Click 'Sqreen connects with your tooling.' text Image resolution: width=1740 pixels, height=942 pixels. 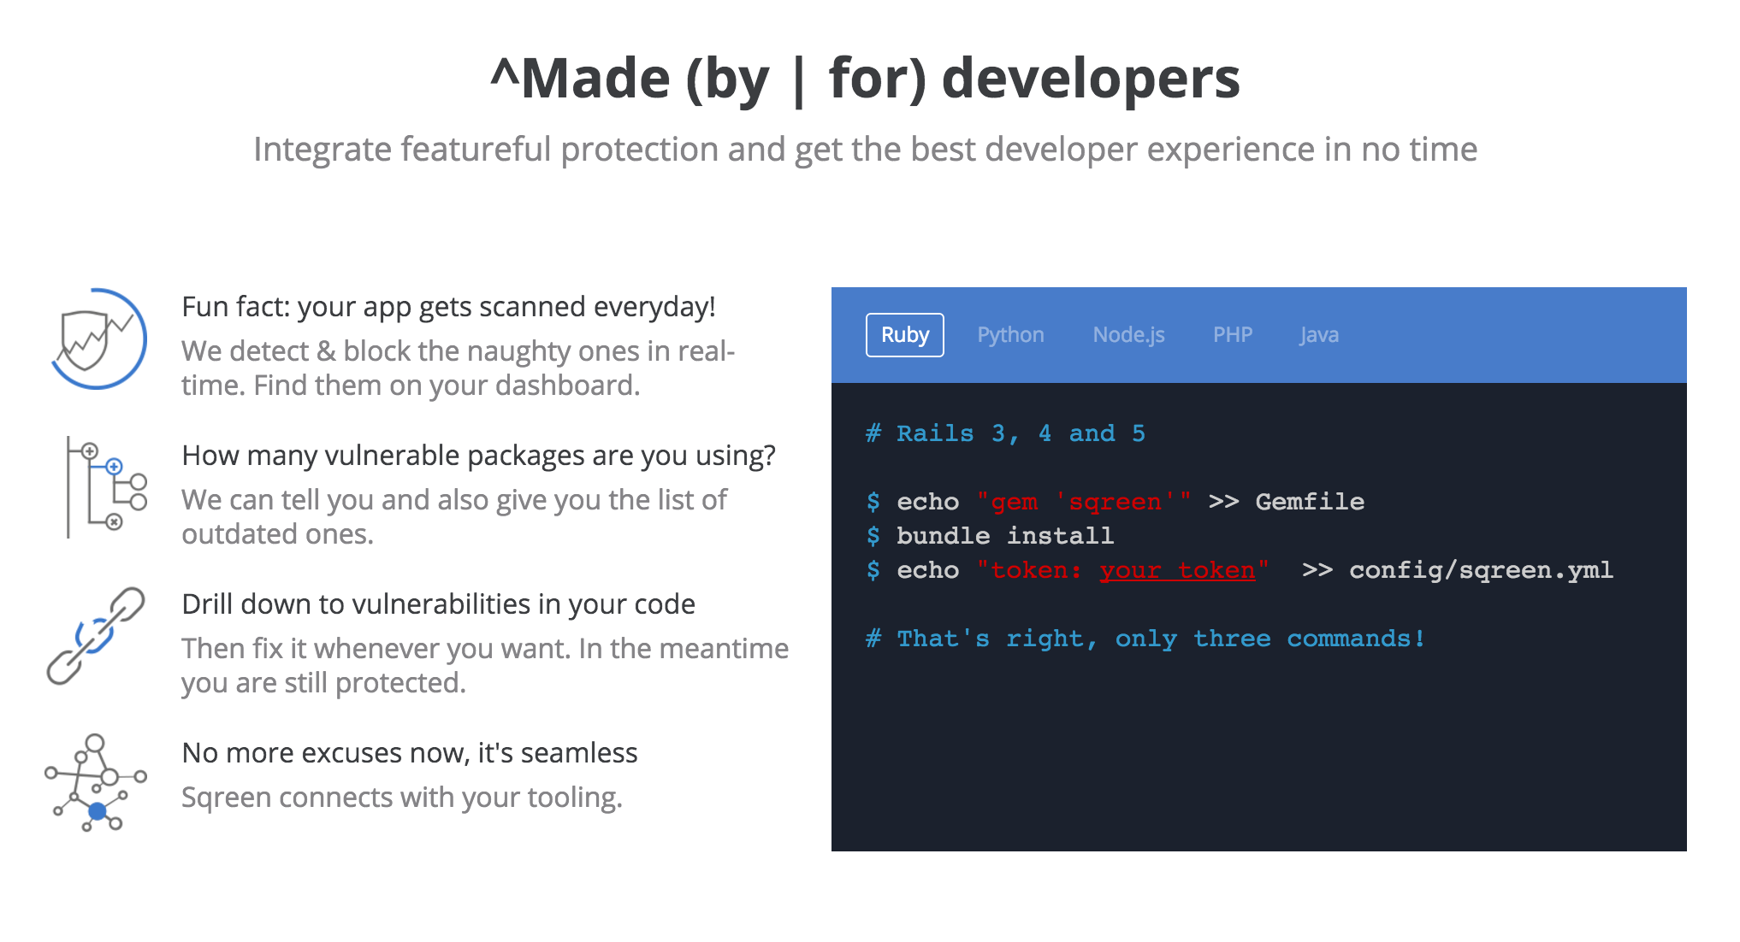click(x=401, y=798)
